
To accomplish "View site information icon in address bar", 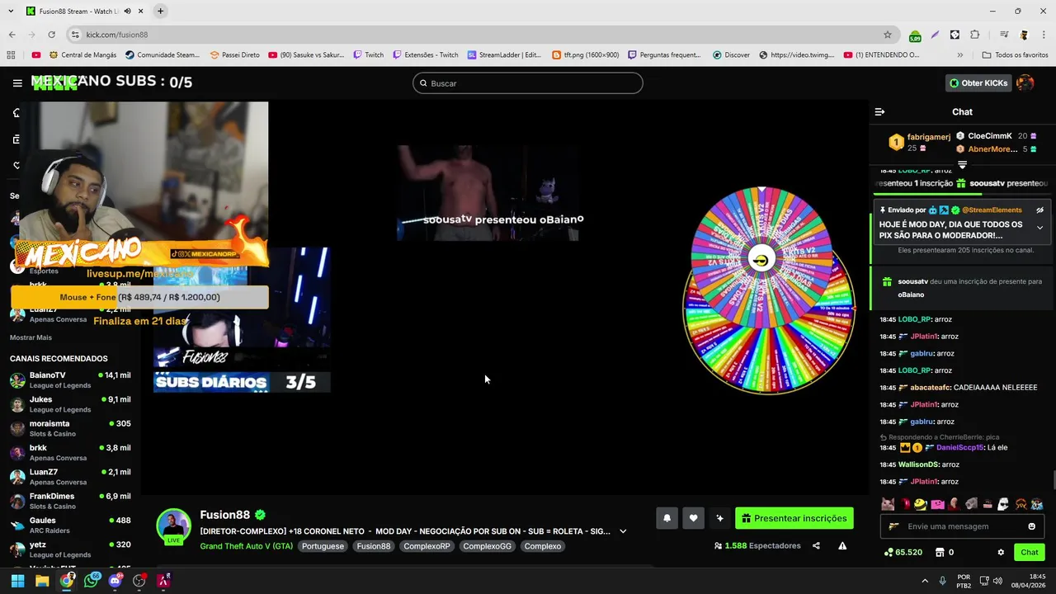I will point(75,35).
